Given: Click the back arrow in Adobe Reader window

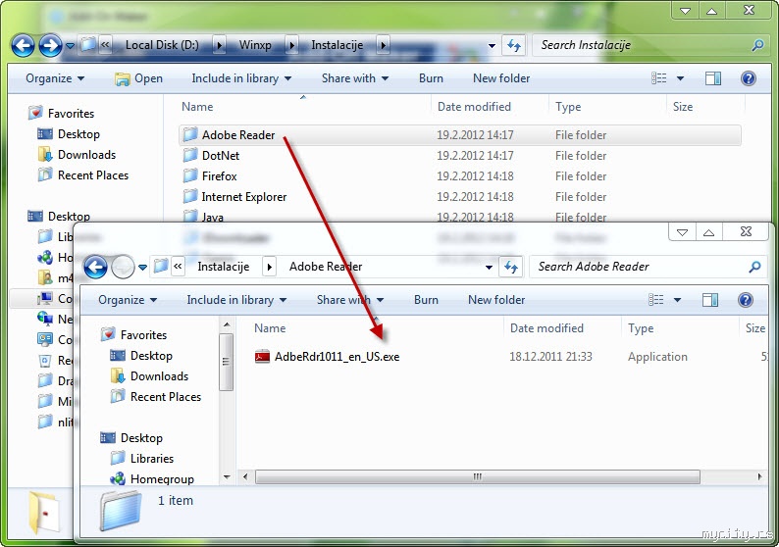Looking at the screenshot, I should pos(95,267).
